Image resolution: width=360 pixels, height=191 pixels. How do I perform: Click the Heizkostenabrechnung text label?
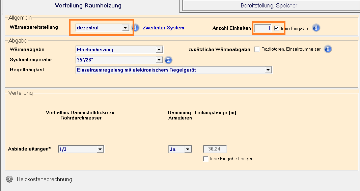(44, 179)
